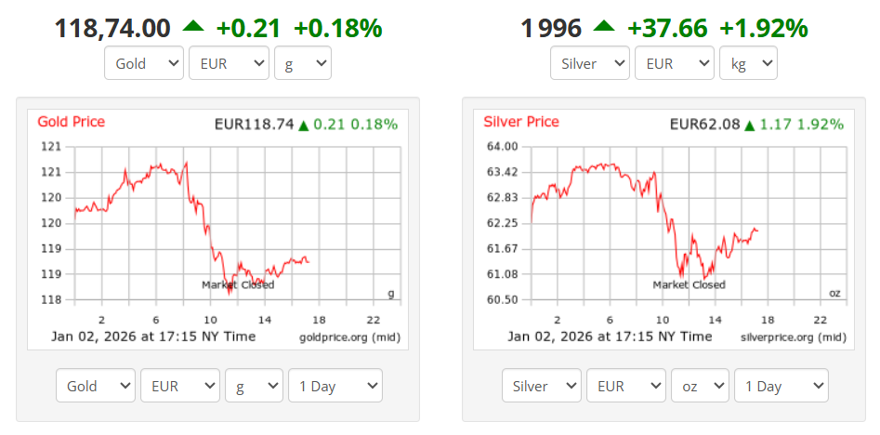Expand the top gold weight unit dropdown
This screenshot has width=880, height=435.
click(303, 64)
